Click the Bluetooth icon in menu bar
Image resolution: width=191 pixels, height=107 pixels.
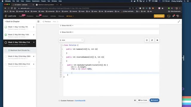coord(147,1)
